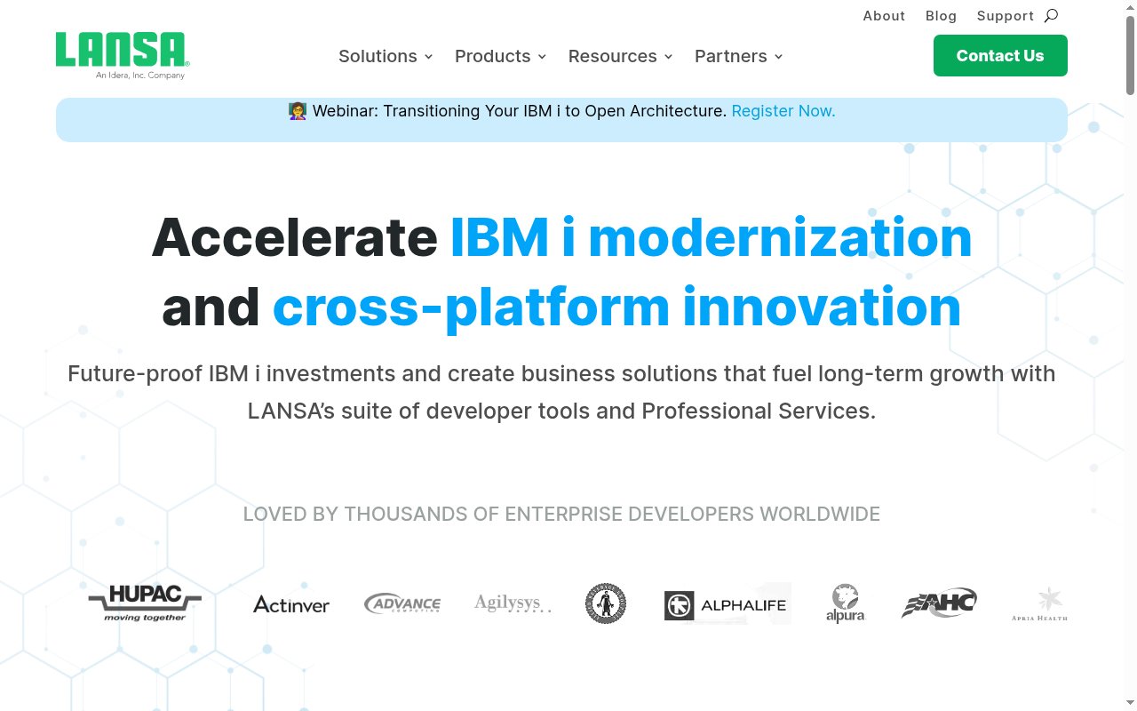
Task: Open the Support page
Action: (x=1005, y=16)
